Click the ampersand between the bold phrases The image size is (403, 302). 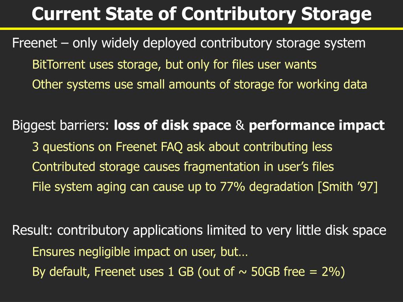click(x=240, y=125)
